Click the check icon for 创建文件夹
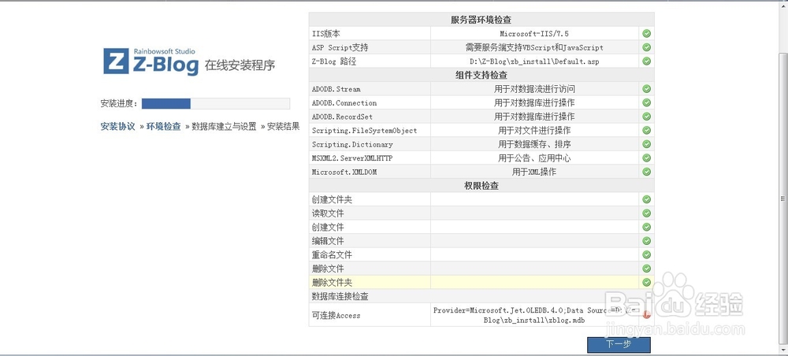This screenshot has width=788, height=356. coord(646,199)
